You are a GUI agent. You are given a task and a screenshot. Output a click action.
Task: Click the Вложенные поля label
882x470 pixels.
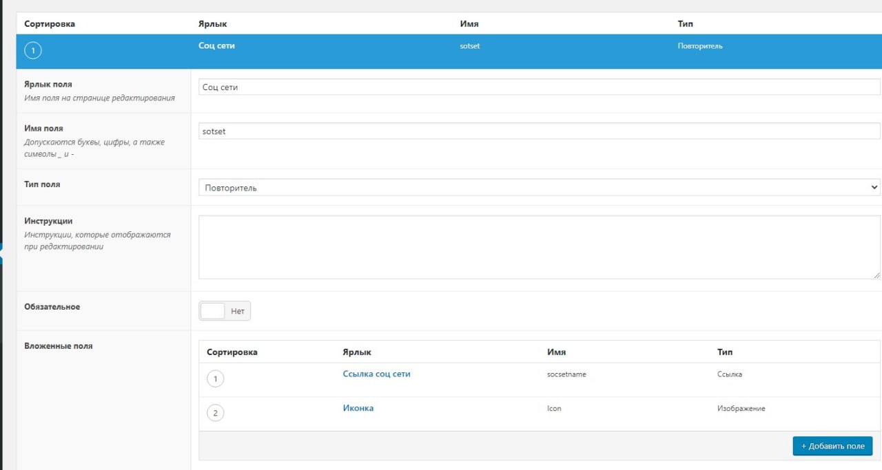tap(58, 346)
